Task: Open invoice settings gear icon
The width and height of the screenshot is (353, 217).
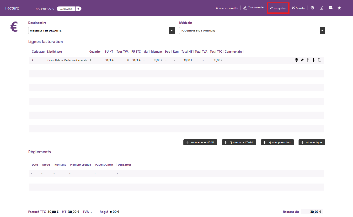Action: point(312,8)
